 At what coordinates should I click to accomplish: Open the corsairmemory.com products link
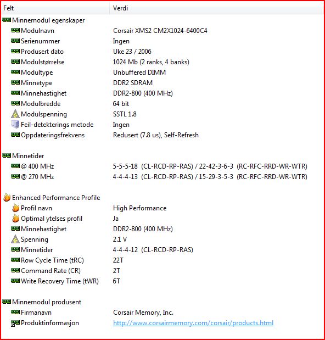coord(193,323)
